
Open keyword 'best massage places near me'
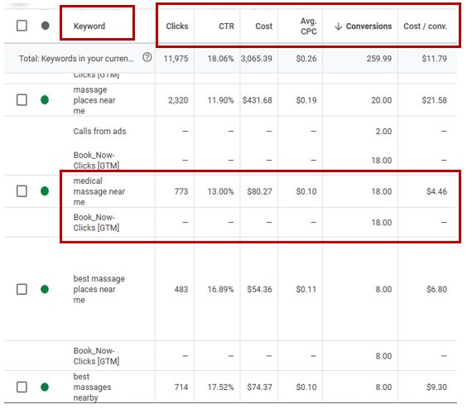pos(99,289)
